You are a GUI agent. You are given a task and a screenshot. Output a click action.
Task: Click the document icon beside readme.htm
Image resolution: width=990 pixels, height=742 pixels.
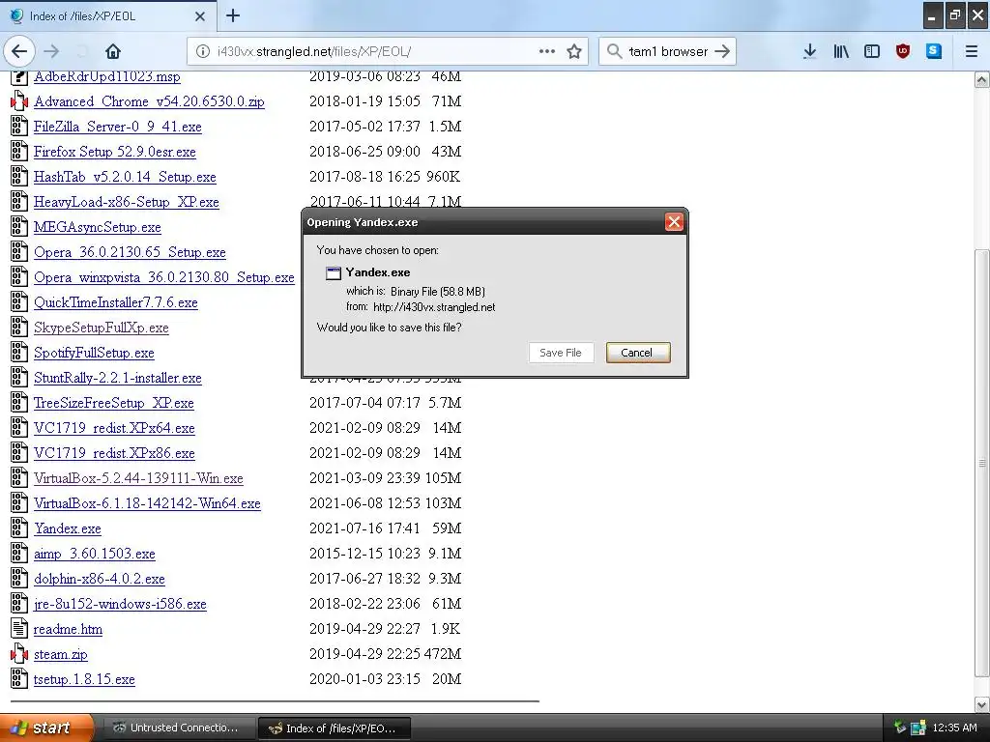click(19, 628)
